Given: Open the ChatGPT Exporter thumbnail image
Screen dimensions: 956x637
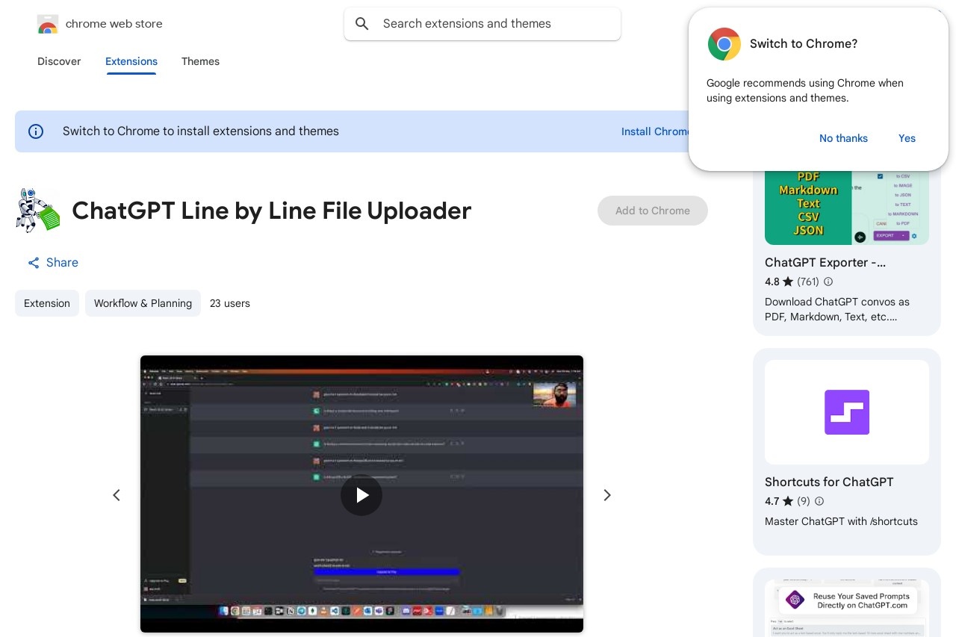Looking at the screenshot, I should click(x=847, y=207).
